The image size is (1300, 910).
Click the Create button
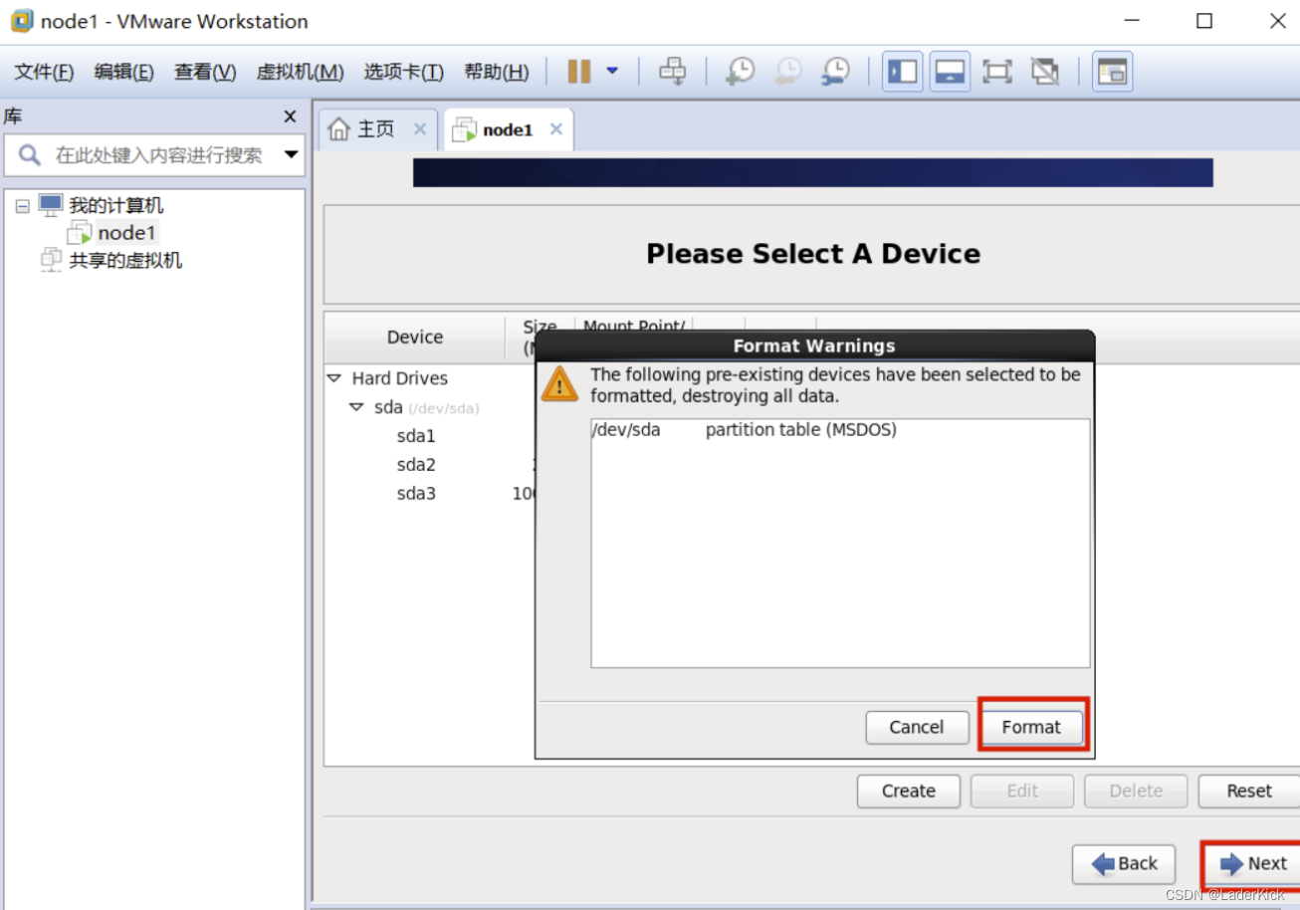(x=909, y=791)
